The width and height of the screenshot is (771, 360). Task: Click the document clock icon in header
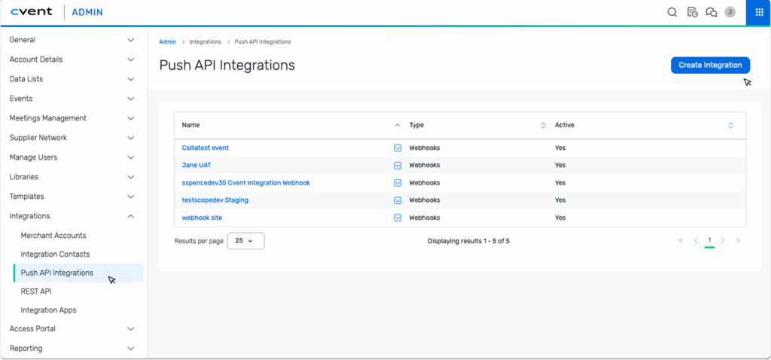click(692, 12)
